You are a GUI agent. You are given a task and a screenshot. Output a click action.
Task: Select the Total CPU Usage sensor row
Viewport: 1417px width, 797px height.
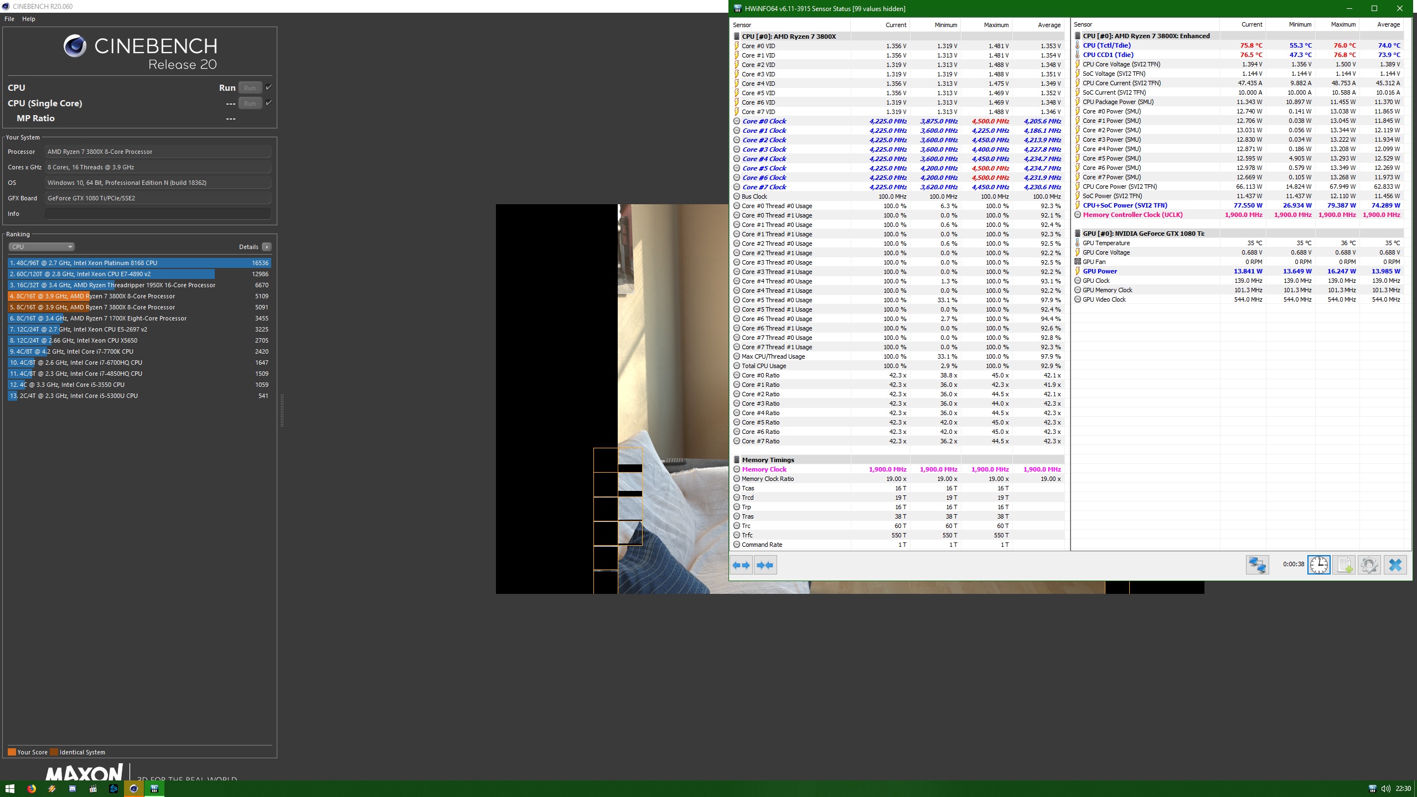tap(897, 366)
